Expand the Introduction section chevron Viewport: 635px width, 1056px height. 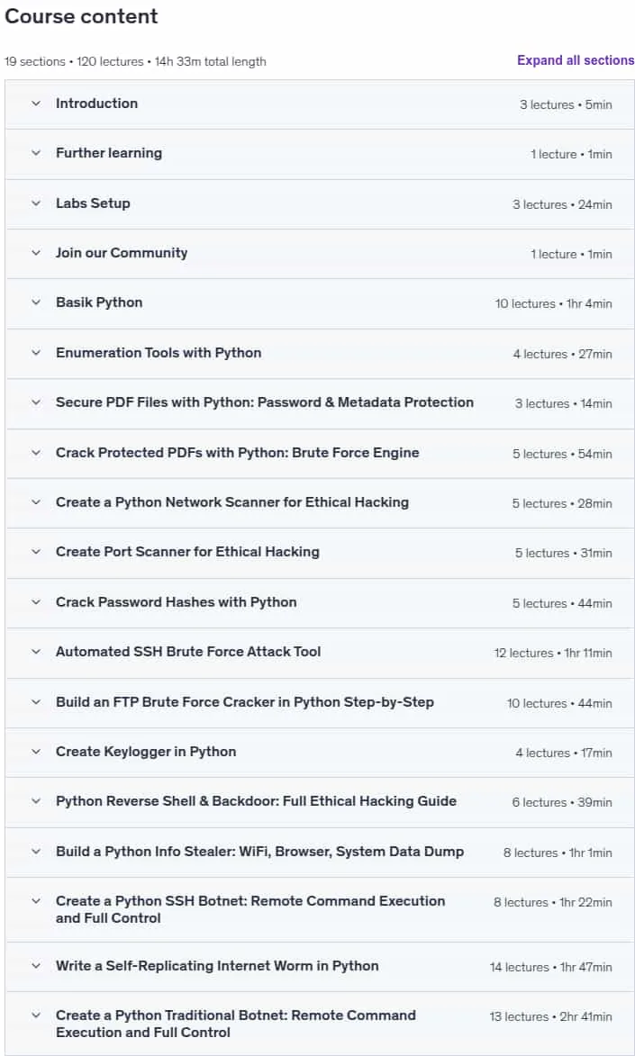coord(36,104)
